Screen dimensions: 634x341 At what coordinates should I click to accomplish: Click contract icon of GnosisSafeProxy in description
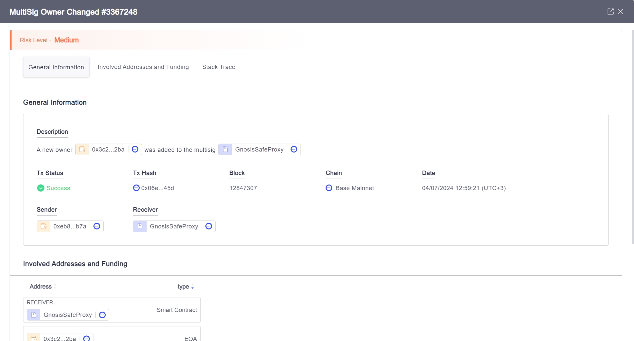[225, 150]
